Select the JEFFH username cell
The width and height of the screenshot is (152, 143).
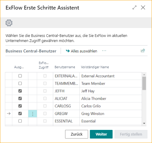[66, 91]
